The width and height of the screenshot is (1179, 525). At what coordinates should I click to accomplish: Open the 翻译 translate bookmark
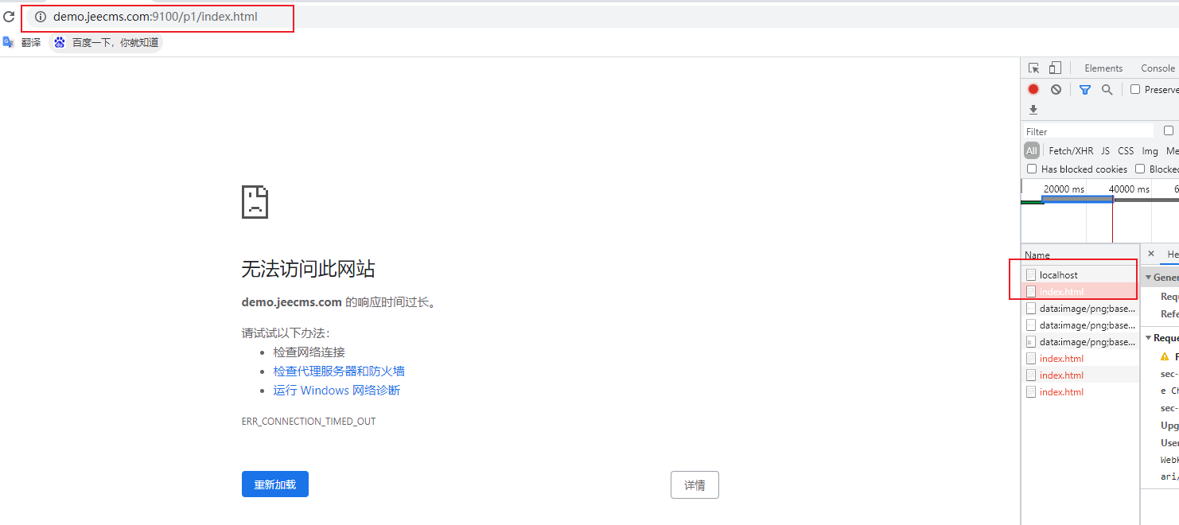click(x=22, y=42)
